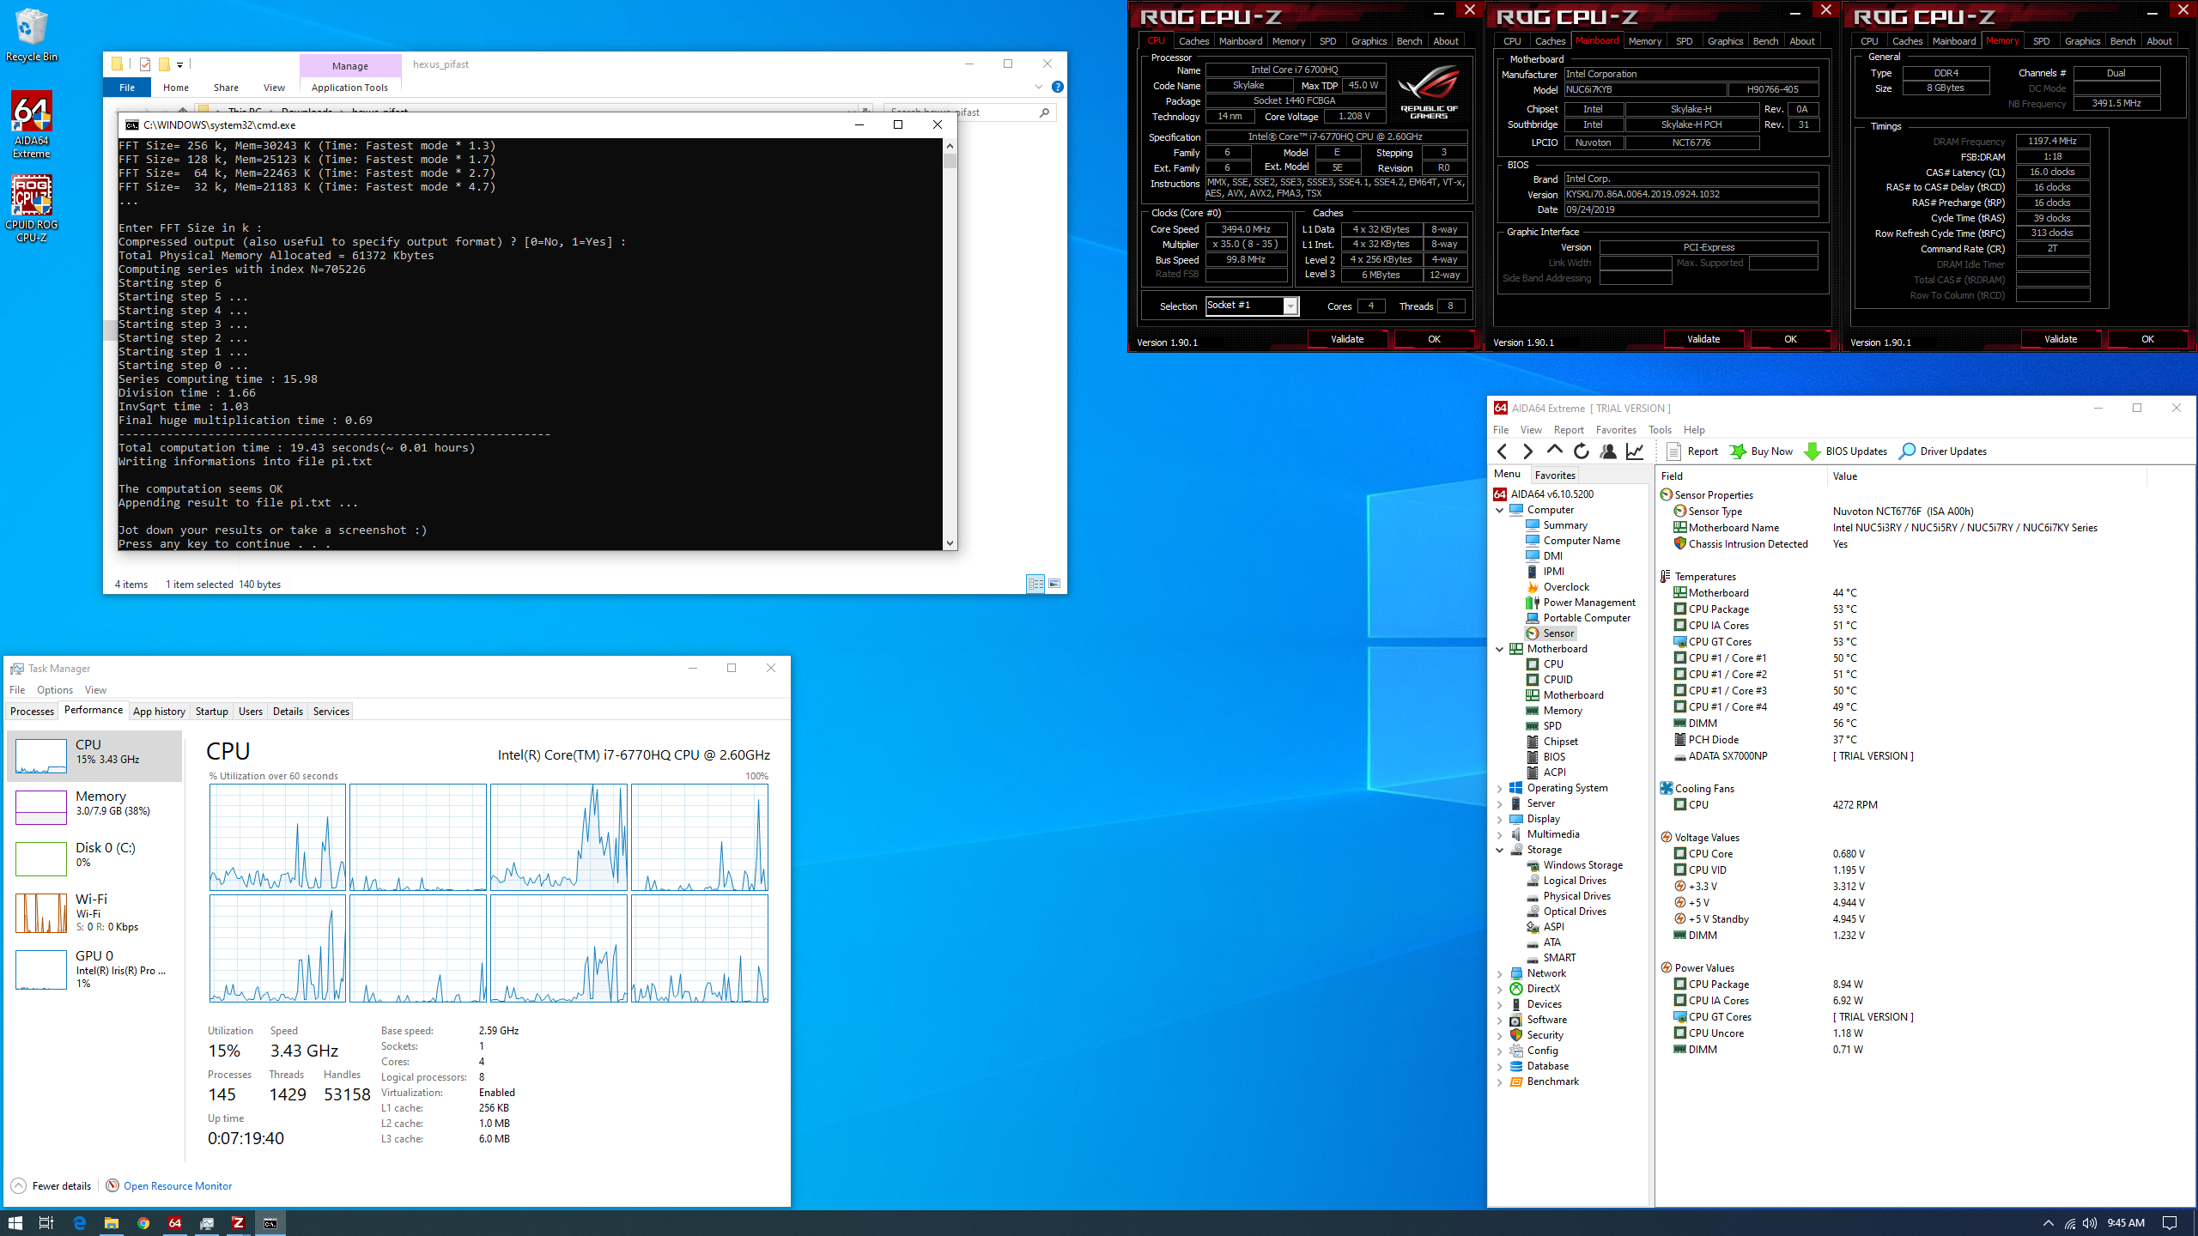Click AIDA64 refresh icon
The image size is (2198, 1236).
(1582, 451)
